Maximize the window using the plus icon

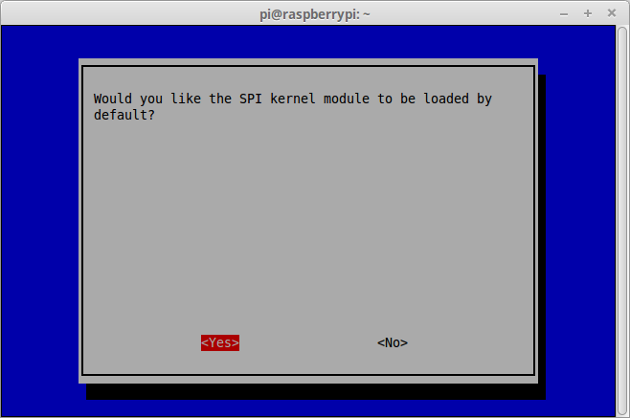[588, 13]
